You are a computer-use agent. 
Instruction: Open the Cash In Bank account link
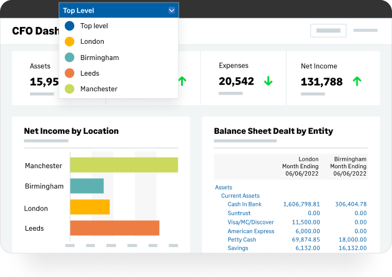tap(245, 204)
